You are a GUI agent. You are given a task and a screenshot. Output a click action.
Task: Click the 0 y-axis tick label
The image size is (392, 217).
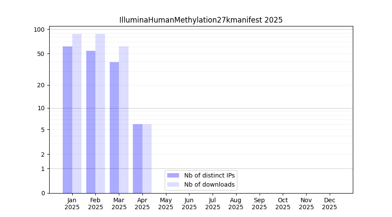[43, 193]
